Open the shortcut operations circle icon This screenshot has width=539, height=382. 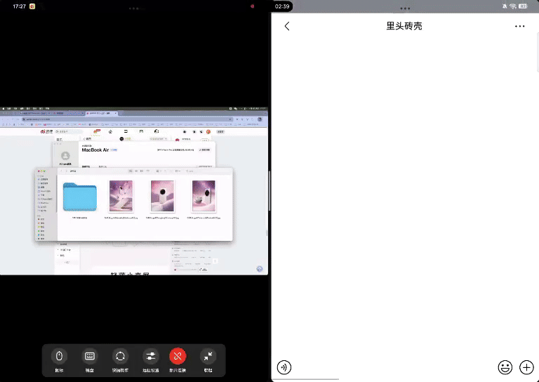tap(120, 356)
